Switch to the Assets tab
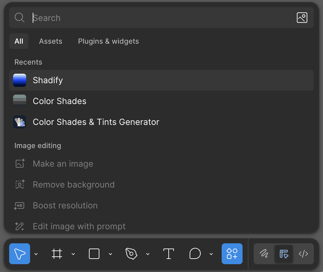 (x=51, y=41)
